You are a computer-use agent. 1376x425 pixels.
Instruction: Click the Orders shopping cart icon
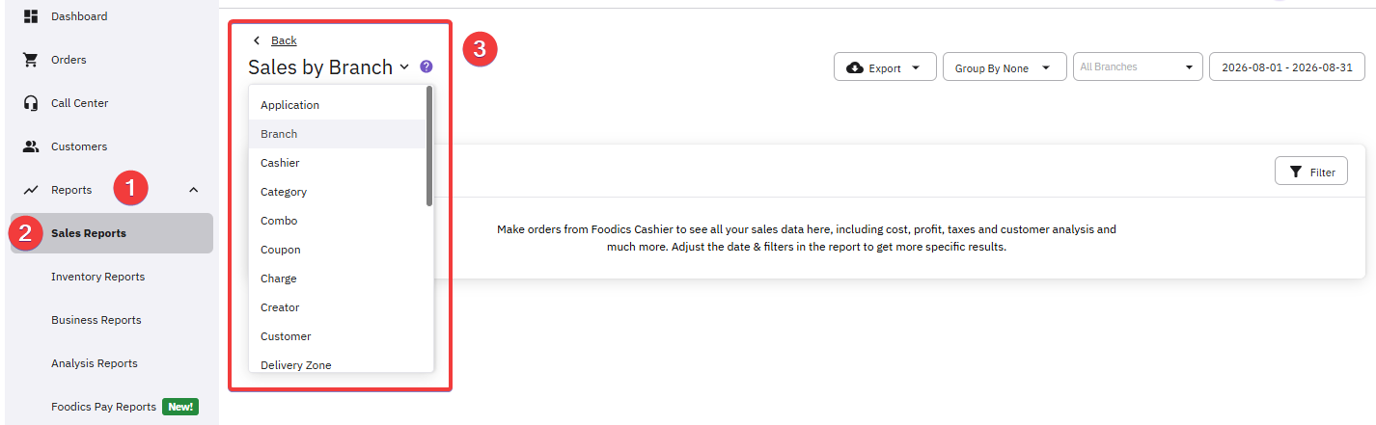[x=30, y=60]
